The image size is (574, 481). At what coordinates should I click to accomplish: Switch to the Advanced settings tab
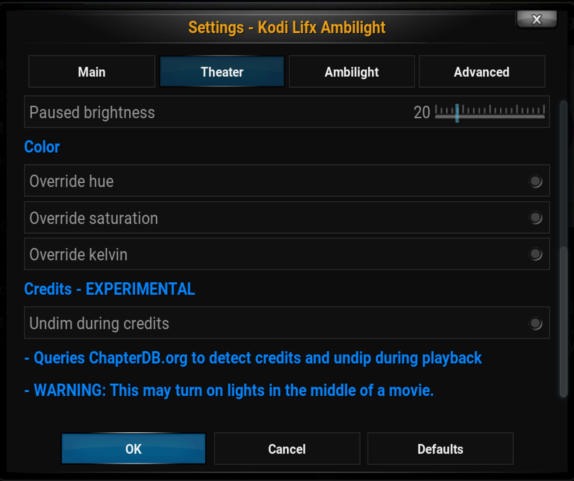click(x=482, y=72)
